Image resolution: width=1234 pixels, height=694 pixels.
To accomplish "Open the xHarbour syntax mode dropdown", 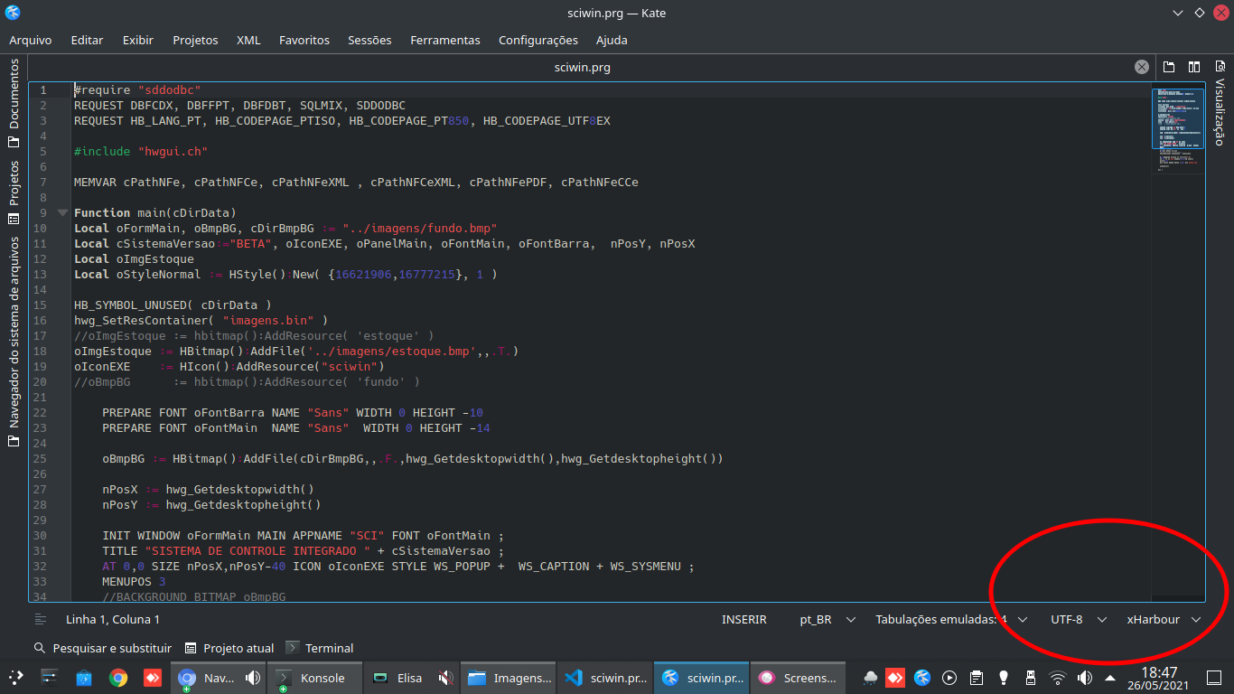I will 1164,619.
